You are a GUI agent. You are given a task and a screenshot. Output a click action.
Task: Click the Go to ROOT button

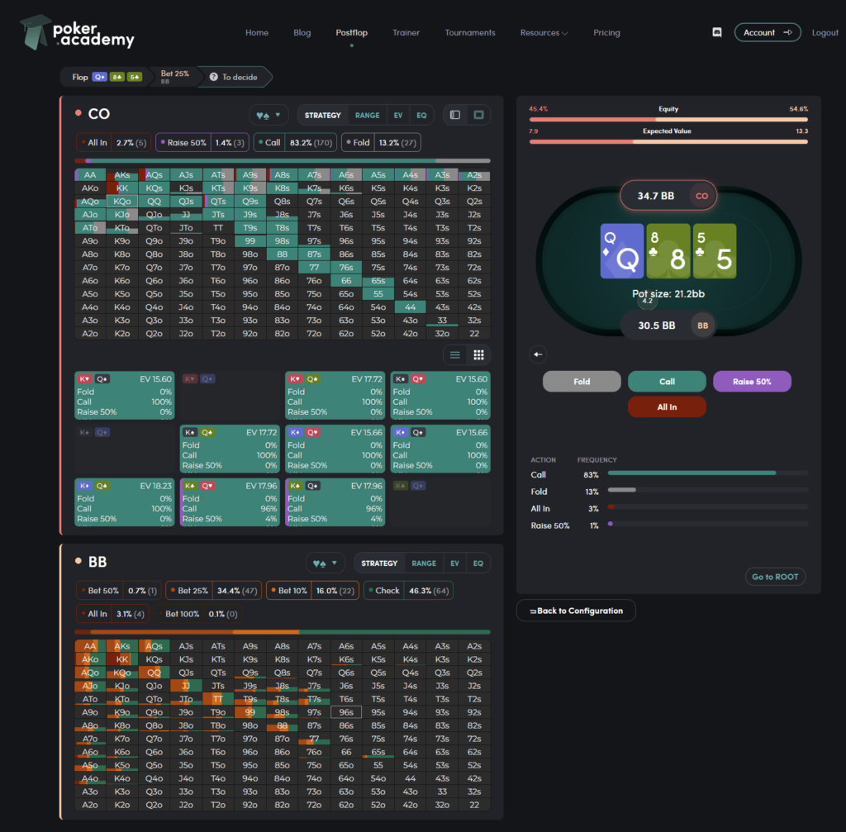(x=775, y=576)
